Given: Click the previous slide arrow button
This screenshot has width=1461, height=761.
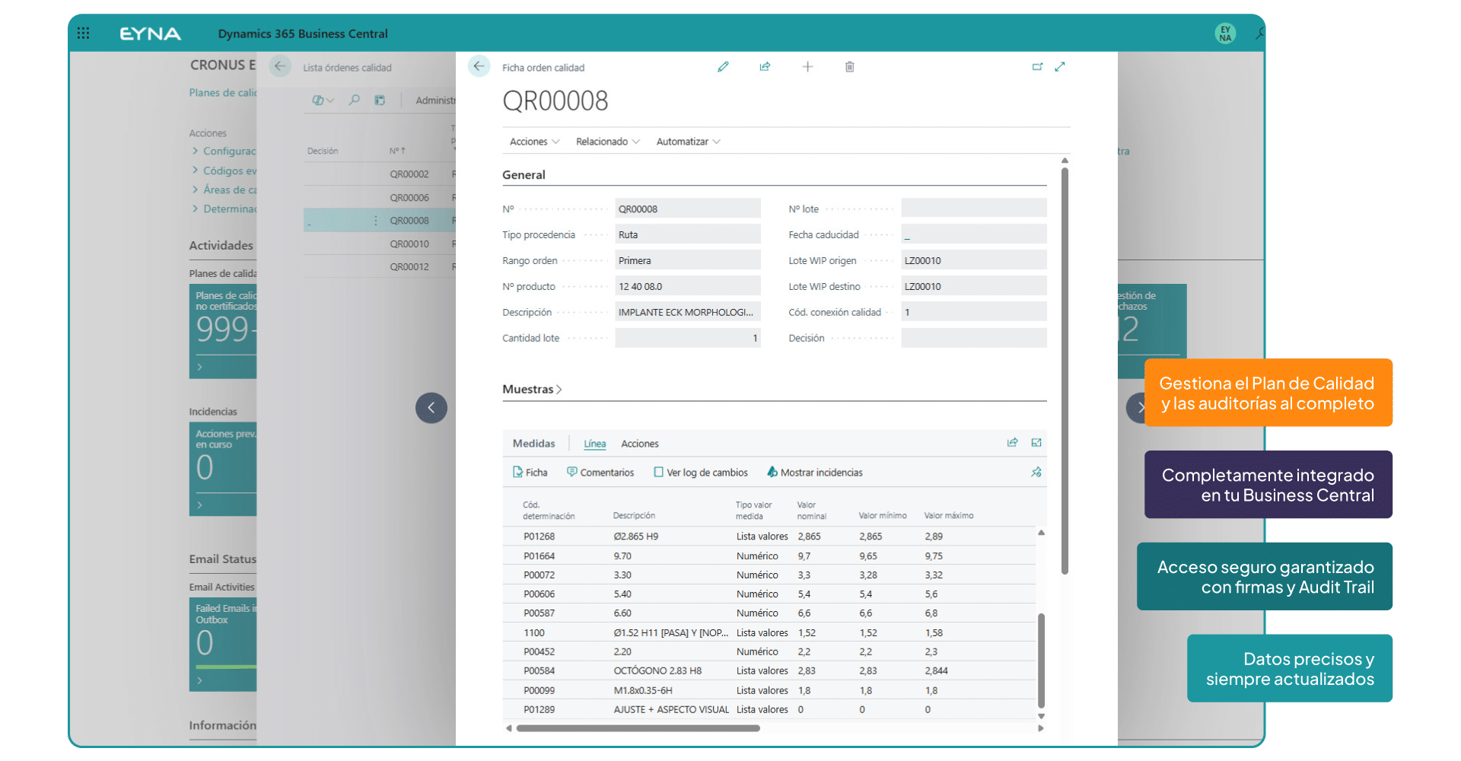Looking at the screenshot, I should click(431, 408).
